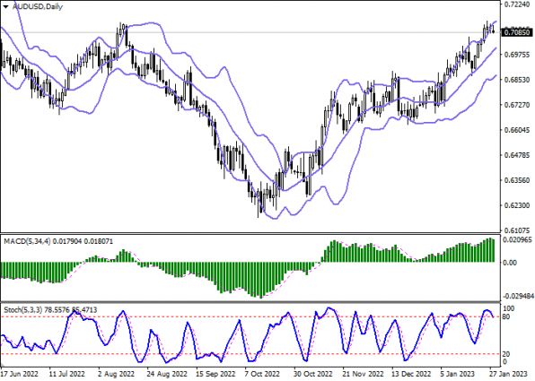Click the 15 Sep 2022 date marker

216,374
